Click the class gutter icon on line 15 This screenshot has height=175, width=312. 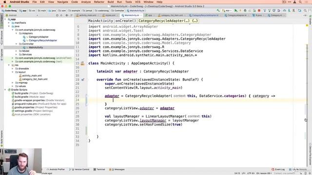click(82, 64)
